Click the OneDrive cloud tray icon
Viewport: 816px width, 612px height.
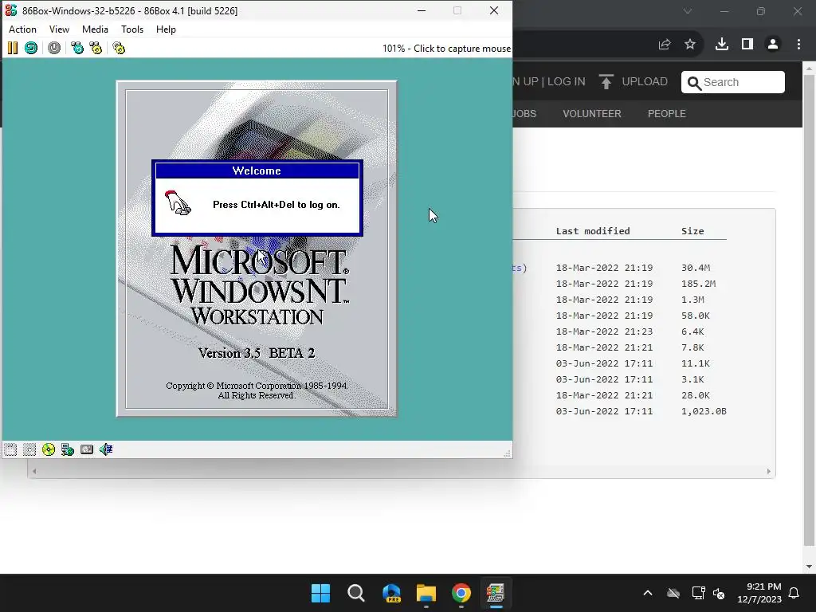click(x=673, y=593)
